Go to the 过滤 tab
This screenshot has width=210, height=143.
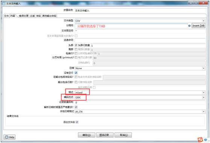(32, 16)
